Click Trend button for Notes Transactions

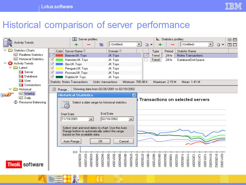(x=156, y=55)
